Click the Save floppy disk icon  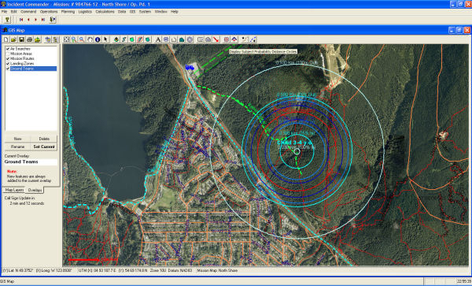21,39
